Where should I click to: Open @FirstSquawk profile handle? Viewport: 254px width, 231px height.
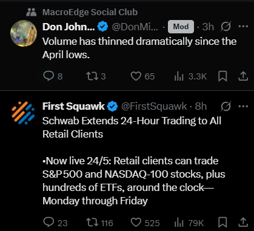coord(154,106)
